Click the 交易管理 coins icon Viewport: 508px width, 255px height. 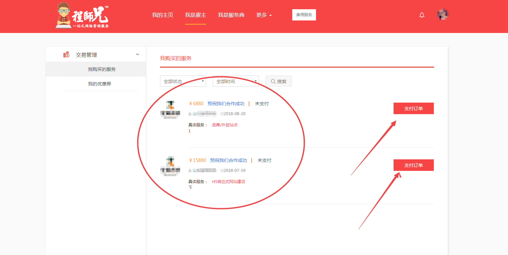[x=66, y=55]
